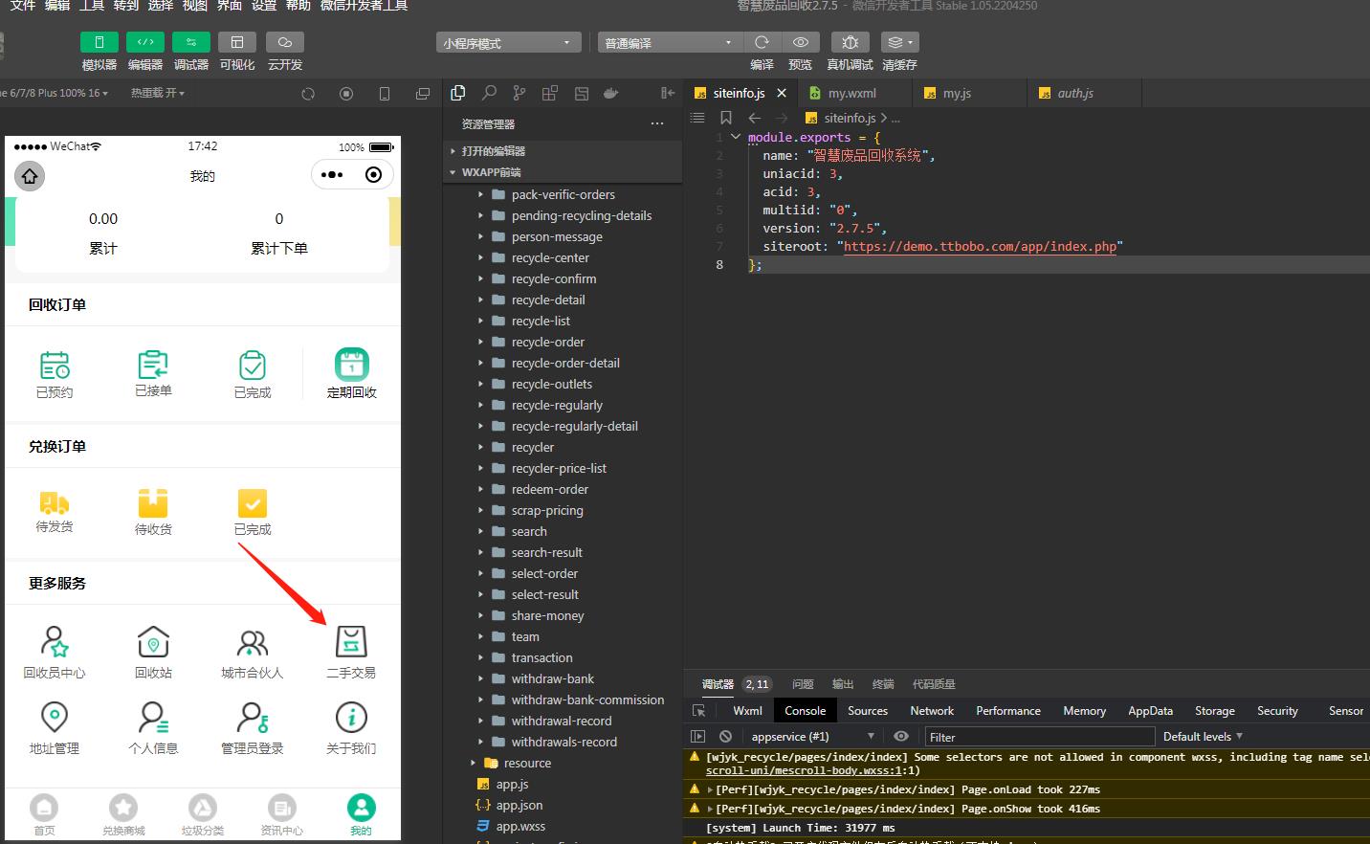Open real device debugging icon
The image size is (1370, 844).
(850, 42)
